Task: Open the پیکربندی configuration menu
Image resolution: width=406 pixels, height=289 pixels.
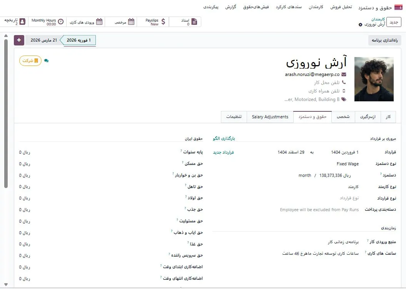Action: point(211,7)
